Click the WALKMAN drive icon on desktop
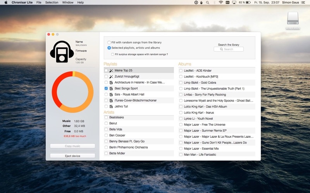Screen dimensions: 310x193 click(293, 18)
